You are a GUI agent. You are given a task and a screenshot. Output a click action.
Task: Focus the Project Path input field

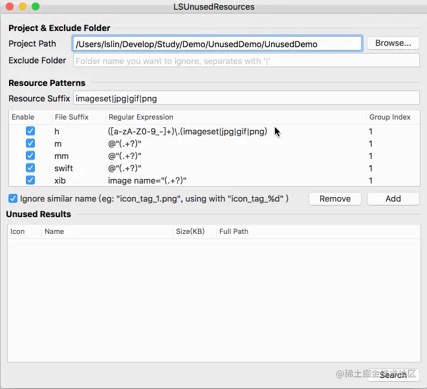(x=217, y=43)
